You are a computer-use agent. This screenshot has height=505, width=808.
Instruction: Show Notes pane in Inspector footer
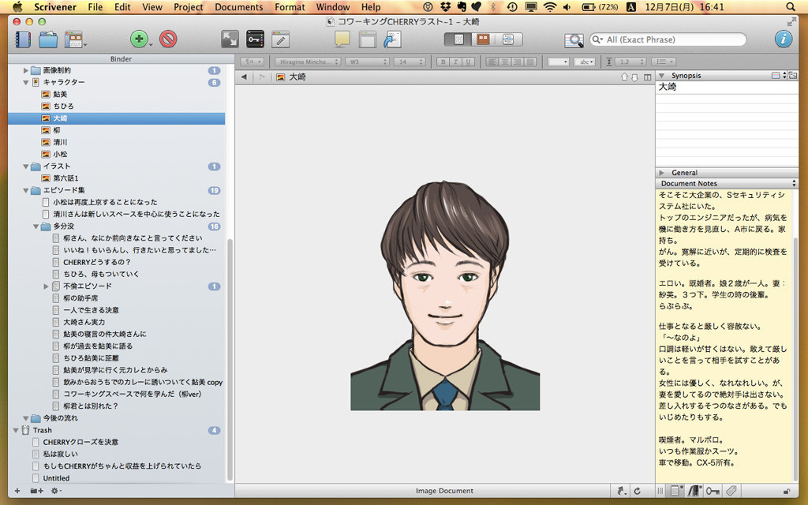click(x=676, y=491)
